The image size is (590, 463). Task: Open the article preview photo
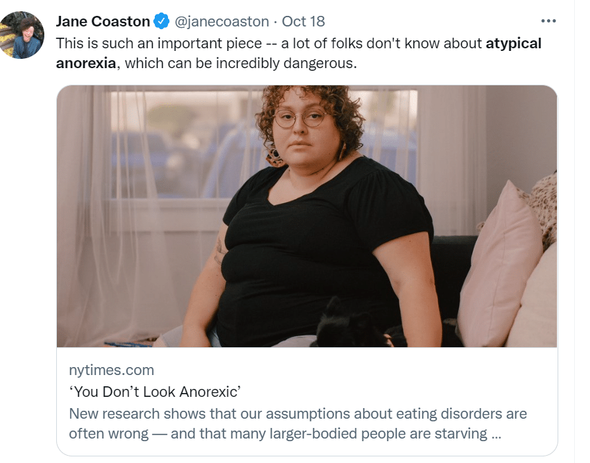click(307, 216)
